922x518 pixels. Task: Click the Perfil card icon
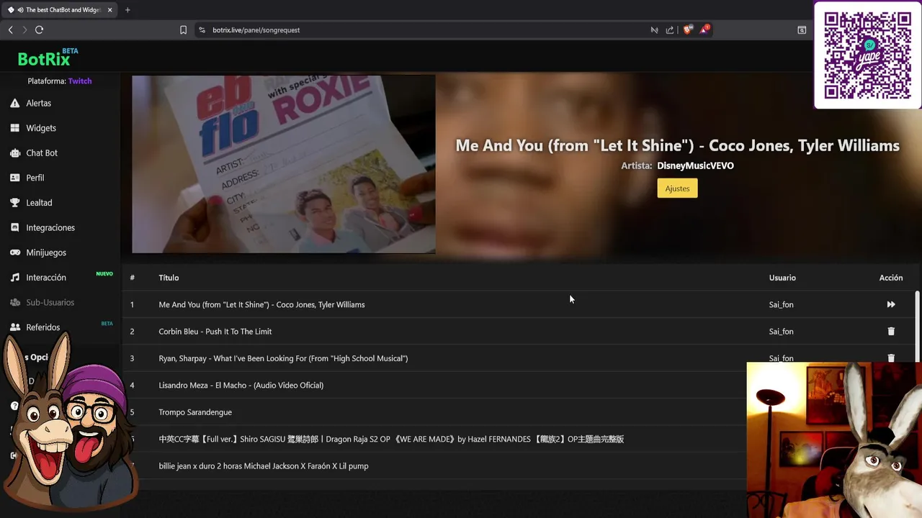click(x=14, y=178)
